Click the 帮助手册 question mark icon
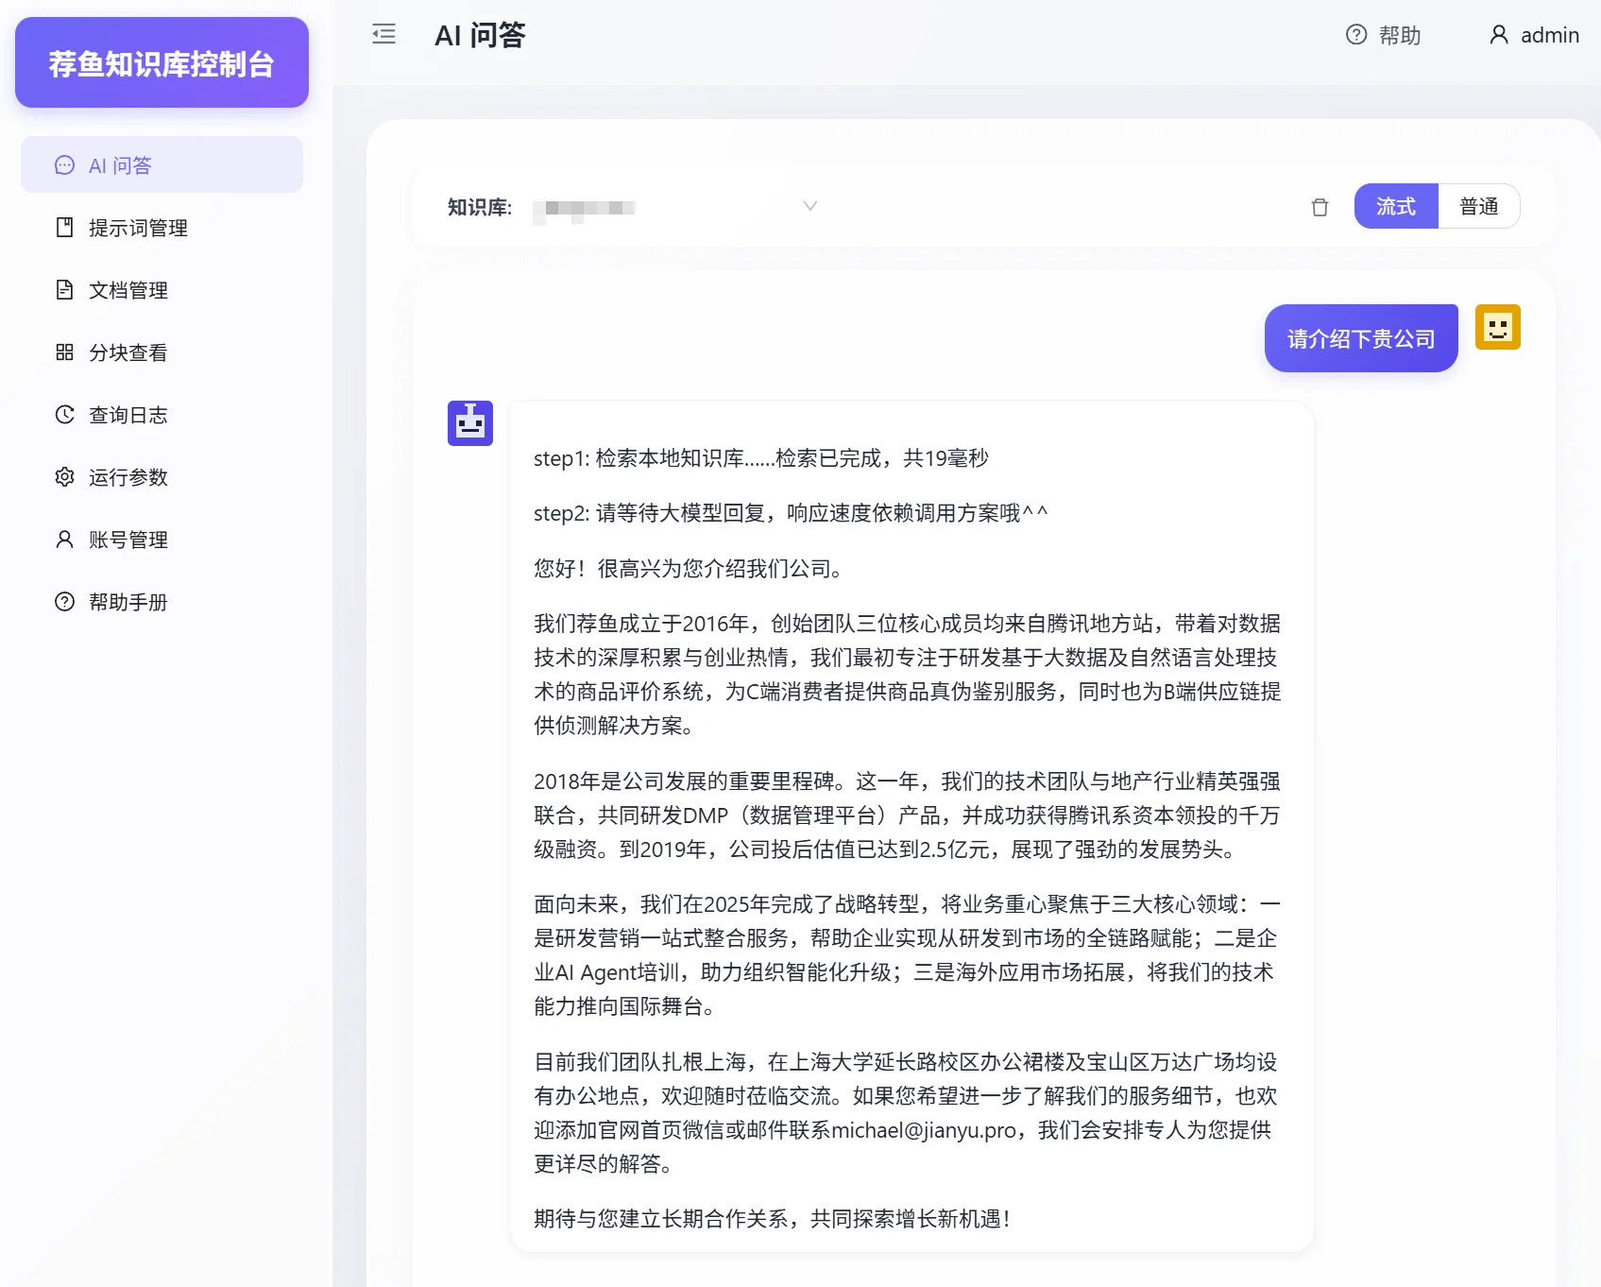Screen dimensions: 1601x1287 [63, 601]
